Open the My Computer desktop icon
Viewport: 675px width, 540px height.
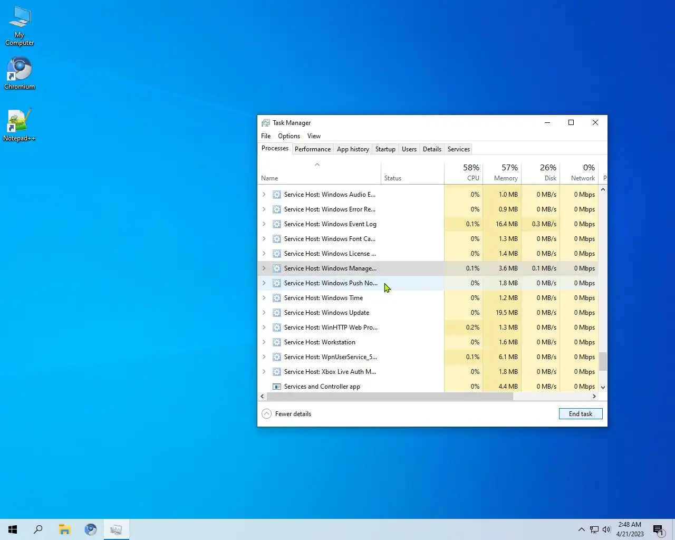20,25
